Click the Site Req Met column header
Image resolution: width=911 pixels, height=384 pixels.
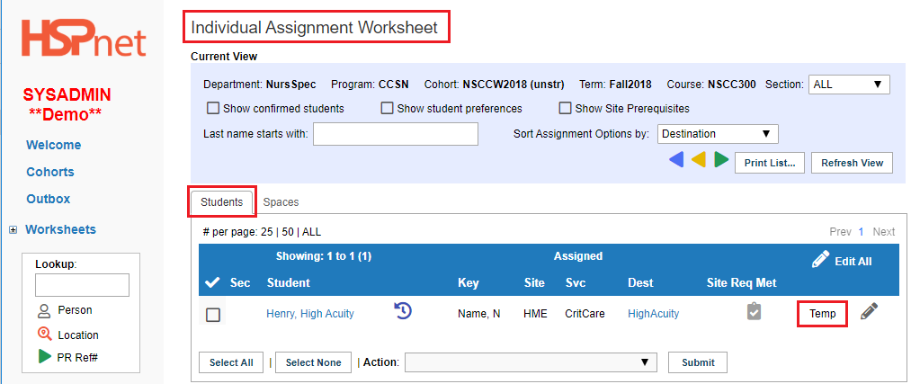tap(741, 283)
